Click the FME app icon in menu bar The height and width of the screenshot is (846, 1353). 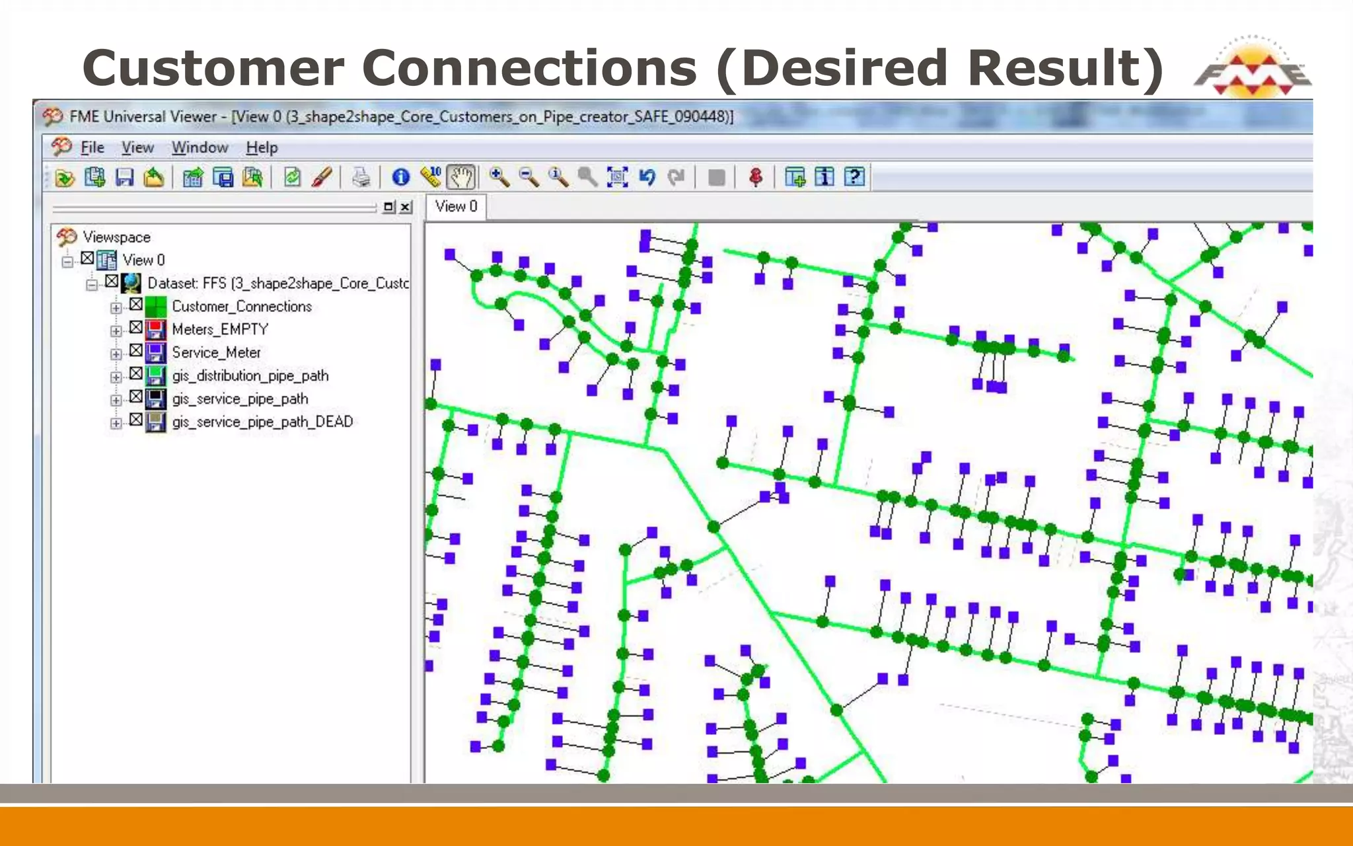point(61,147)
